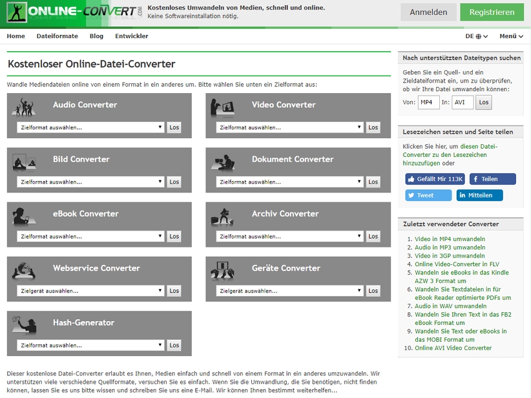
Task: Click the Video Converter icon
Action: pyautogui.click(x=222, y=107)
